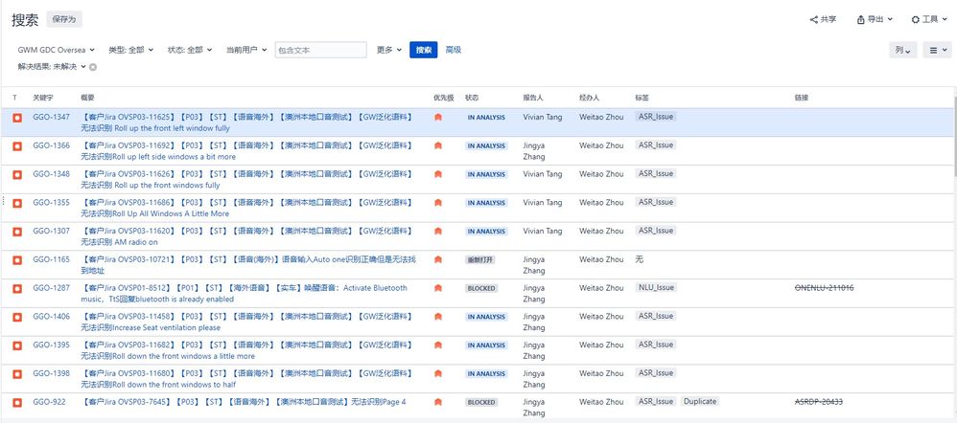Viewport: 957px width, 423px height.
Task: Open the 共享 share option
Action: point(823,19)
